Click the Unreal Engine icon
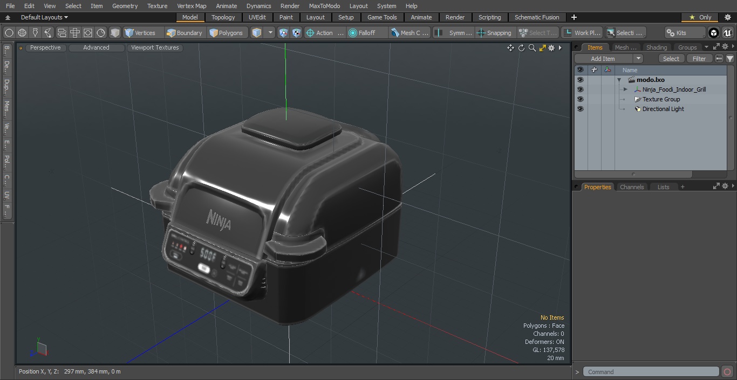The width and height of the screenshot is (737, 380). [x=728, y=33]
